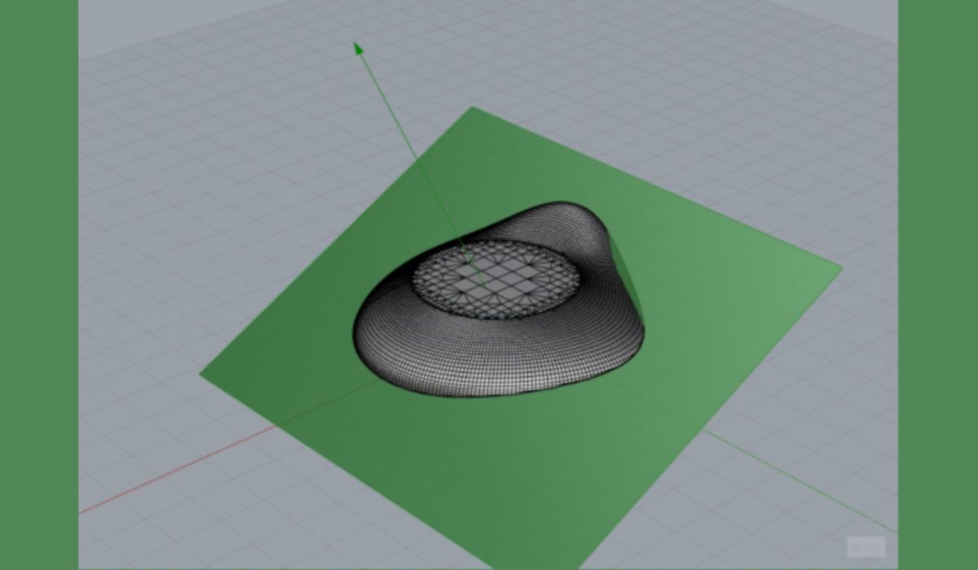Viewport: 978px width, 570px height.
Task: Click the solid green border on the right
Action: 937,285
